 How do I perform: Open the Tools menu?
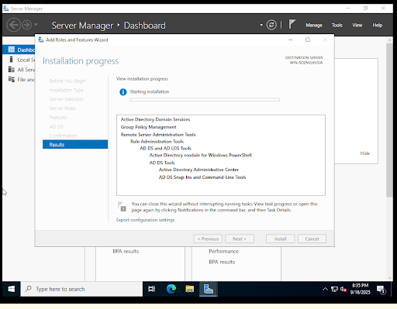coord(337,25)
